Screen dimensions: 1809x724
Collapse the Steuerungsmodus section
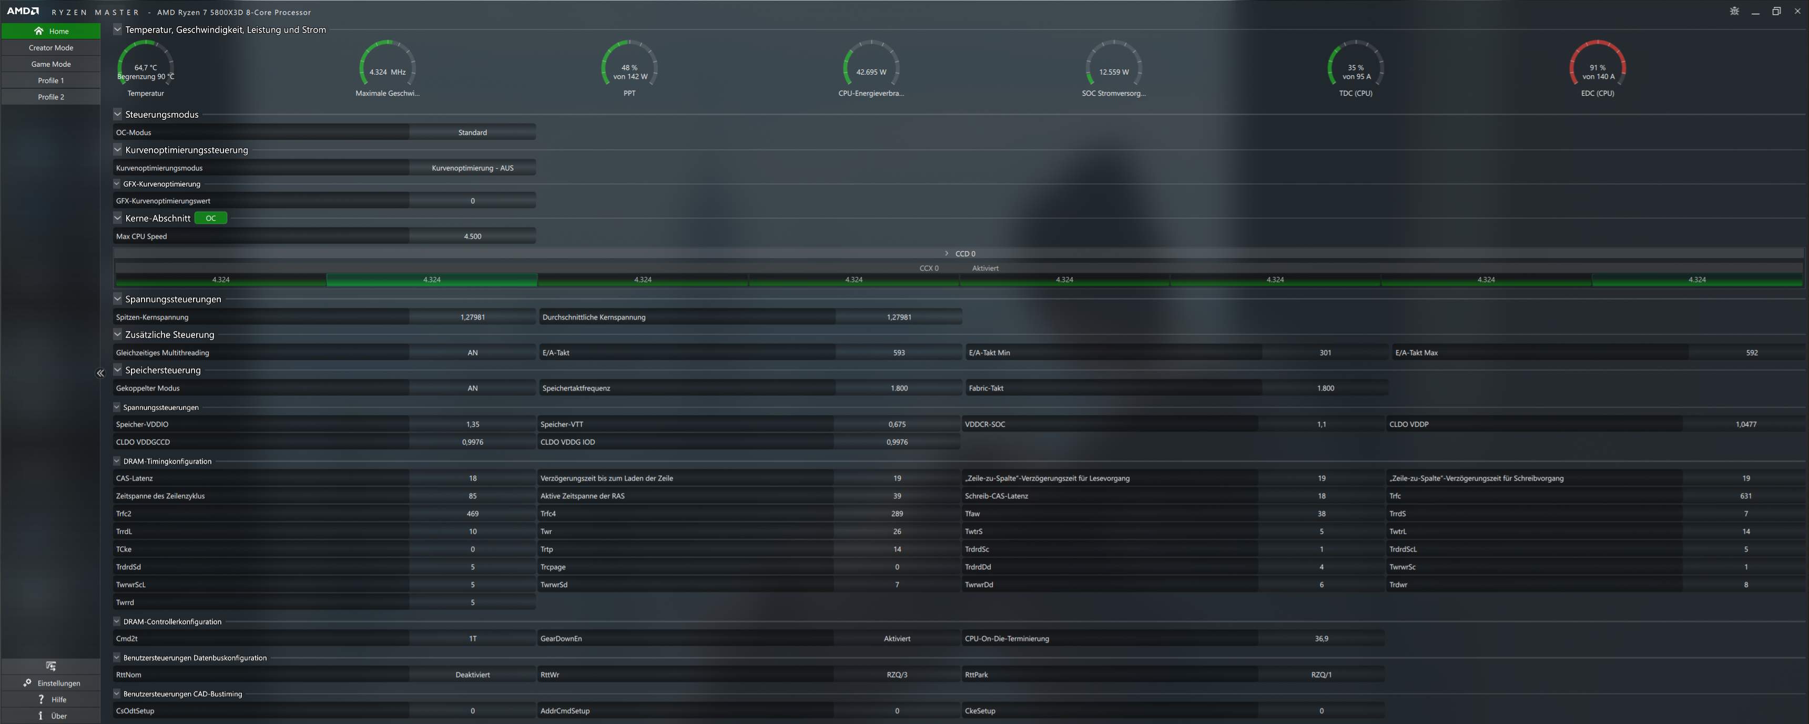[x=117, y=114]
